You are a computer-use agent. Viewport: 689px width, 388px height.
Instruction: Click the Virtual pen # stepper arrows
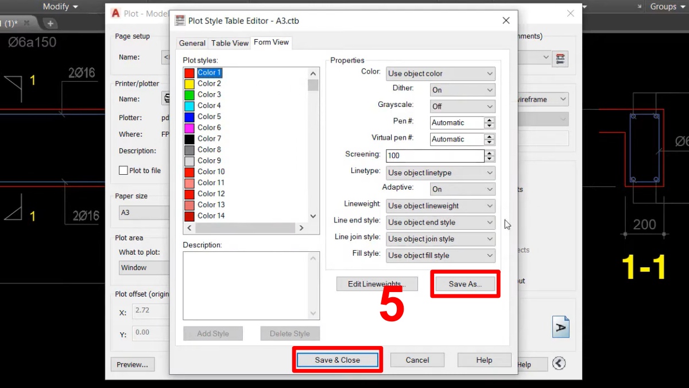coord(489,139)
